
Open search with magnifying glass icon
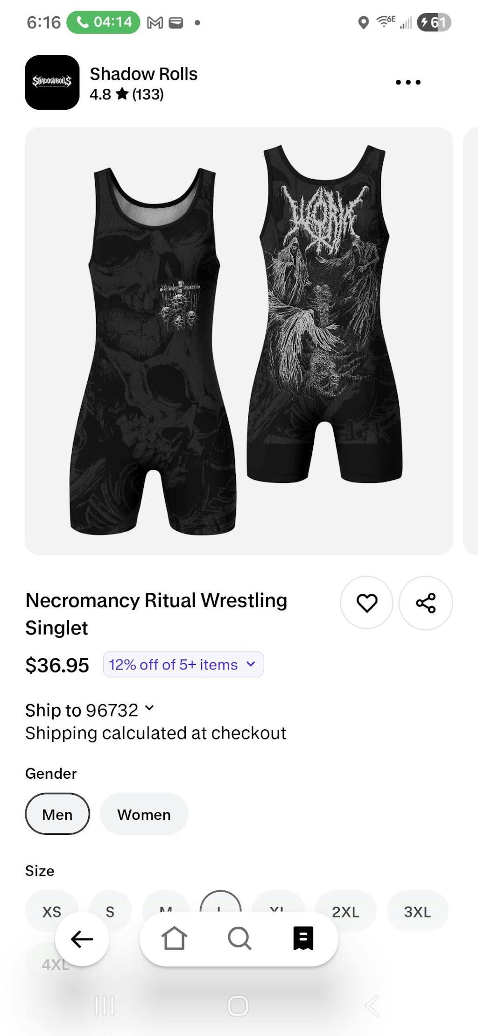tap(239, 938)
